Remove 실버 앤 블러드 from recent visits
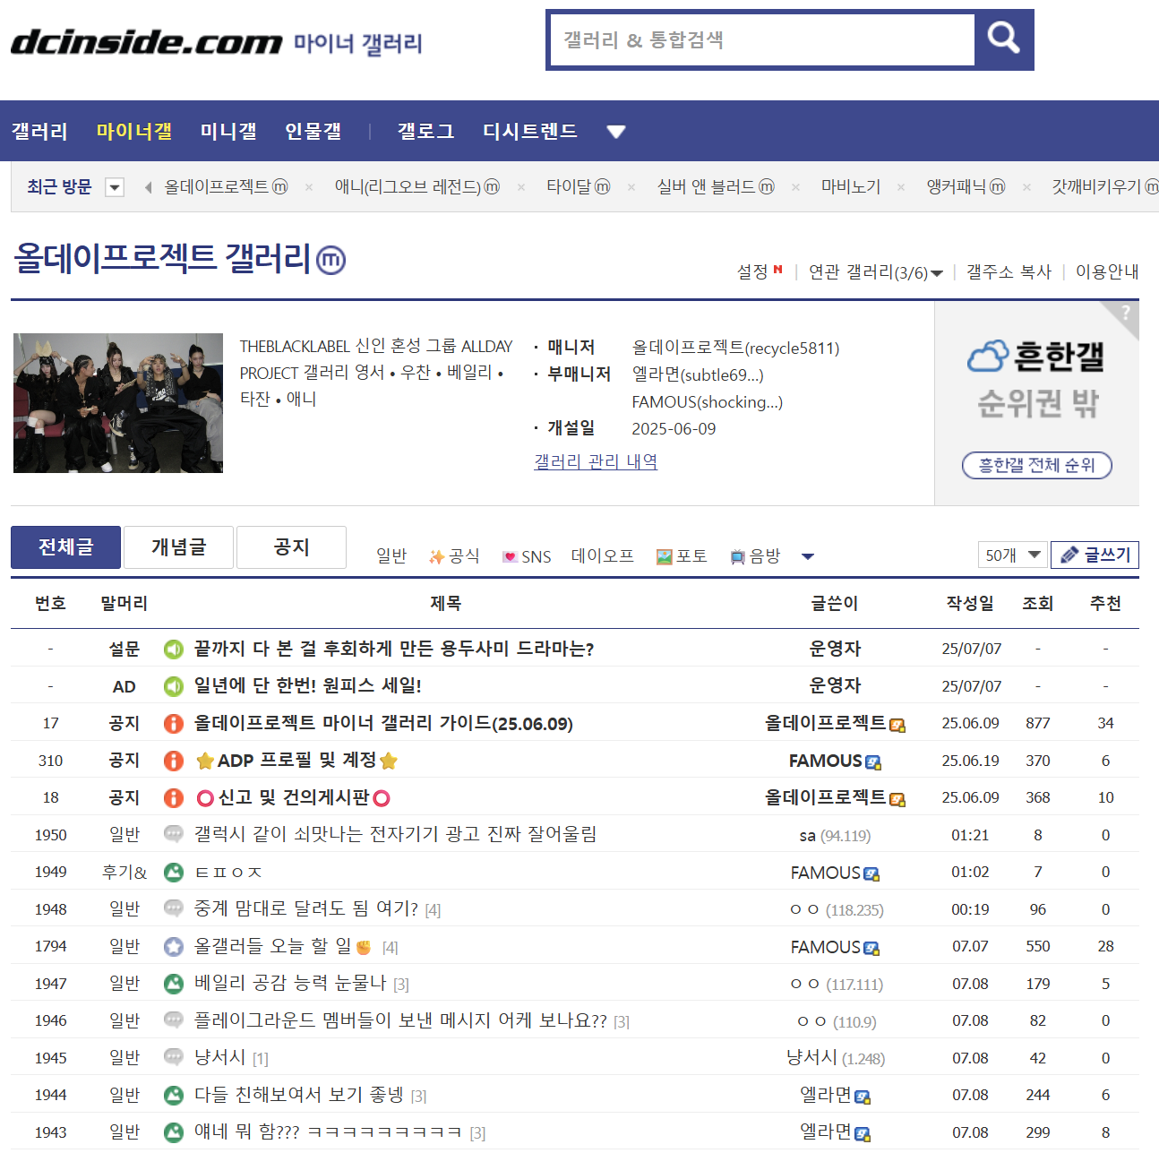1159x1153 pixels. click(795, 187)
